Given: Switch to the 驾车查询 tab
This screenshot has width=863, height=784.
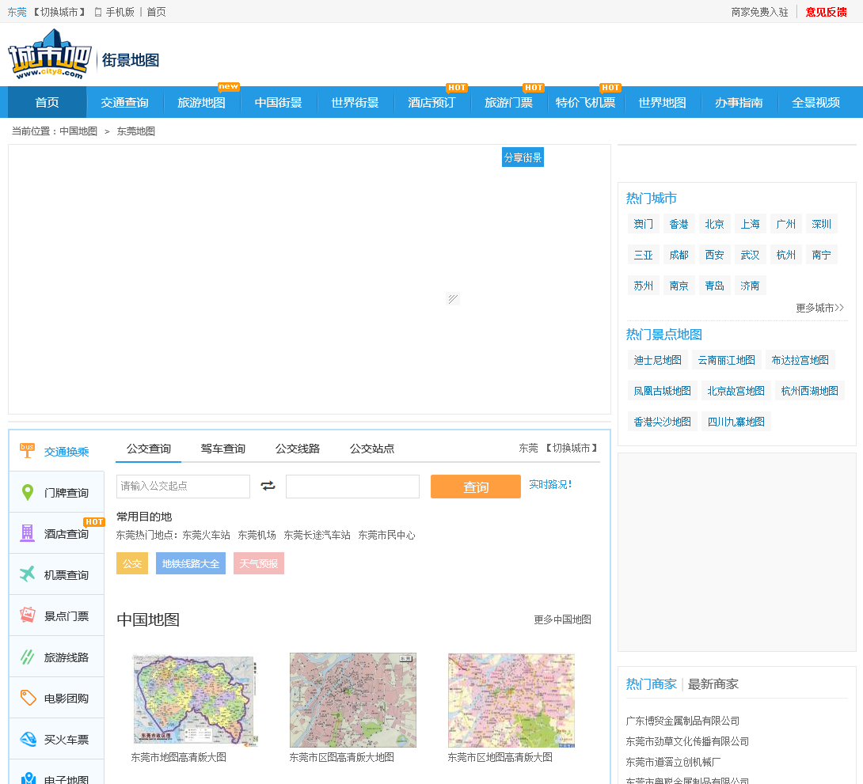Looking at the screenshot, I should (222, 449).
